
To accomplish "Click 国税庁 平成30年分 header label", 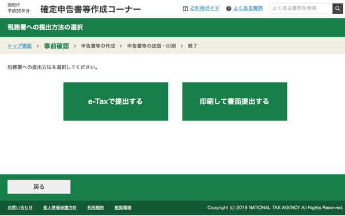I will (x=18, y=8).
